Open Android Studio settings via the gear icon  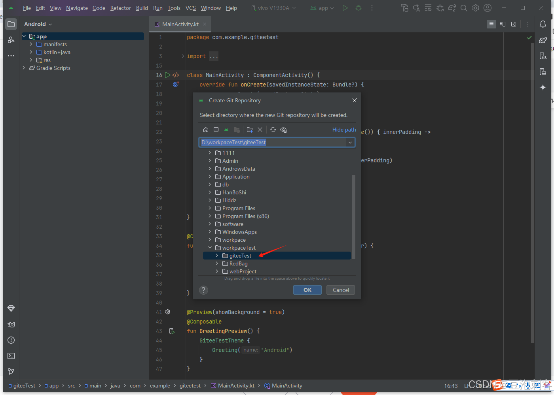point(475,8)
